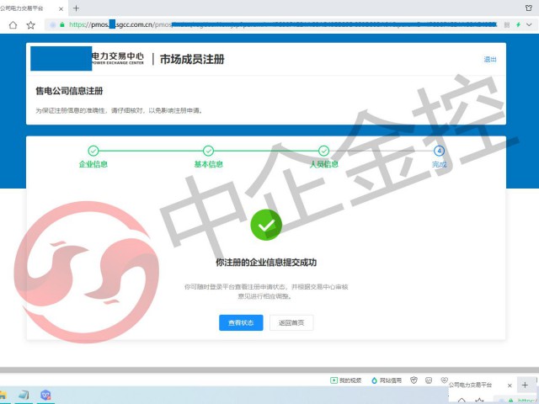Open the notepad-like taskbar icon
Viewport: 539px width, 404px height.
pos(24,395)
